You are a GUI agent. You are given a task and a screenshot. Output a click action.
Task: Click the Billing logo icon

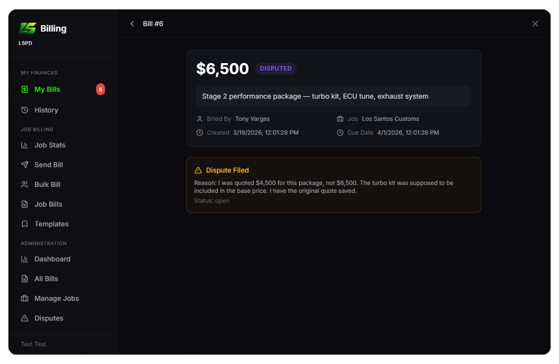28,28
